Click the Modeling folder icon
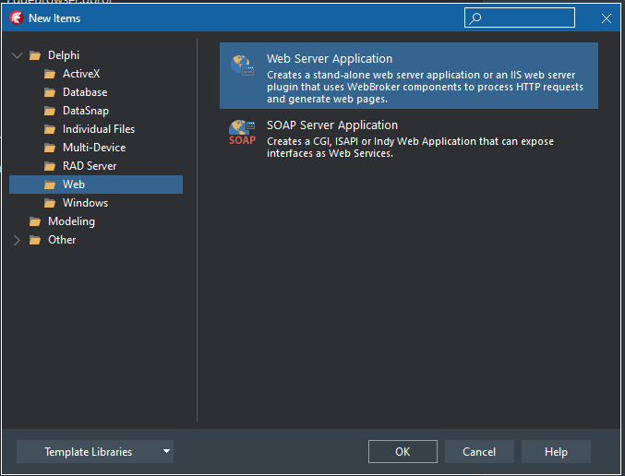This screenshot has width=625, height=476. click(35, 221)
